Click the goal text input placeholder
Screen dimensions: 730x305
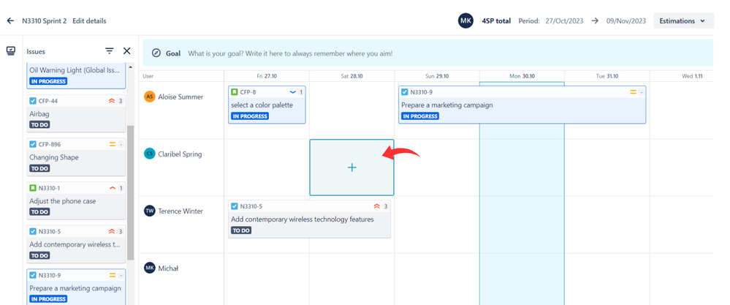point(290,53)
